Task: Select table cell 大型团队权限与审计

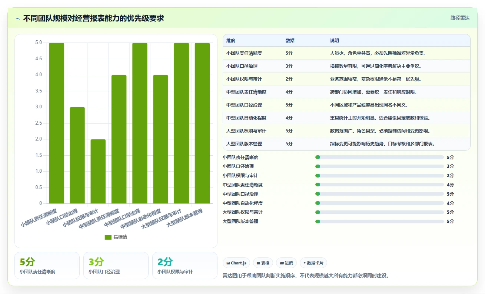Action: 246,131
